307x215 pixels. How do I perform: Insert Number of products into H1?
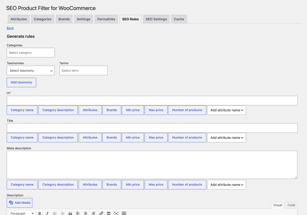click(x=187, y=110)
